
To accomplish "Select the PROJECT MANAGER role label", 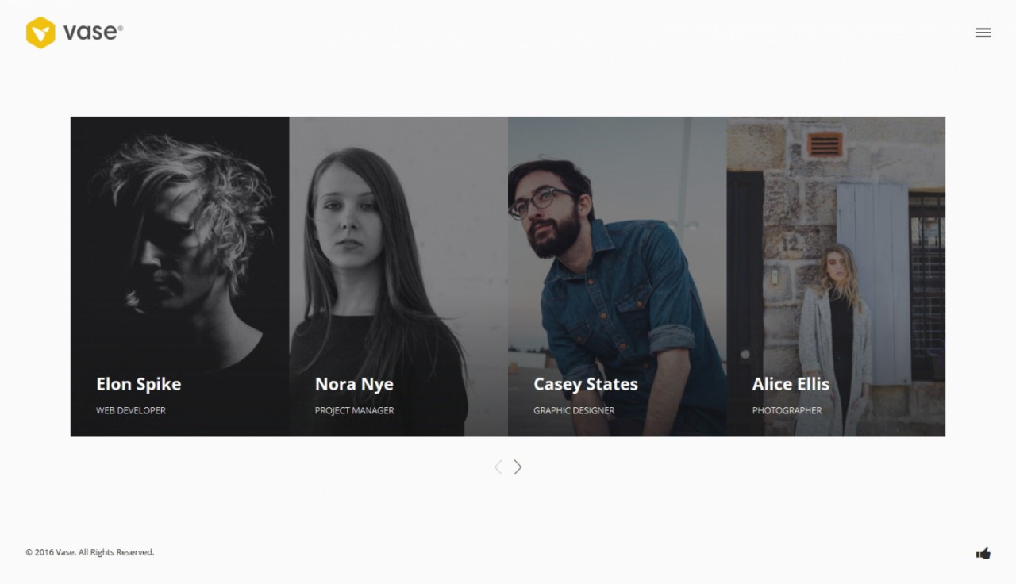I will point(354,410).
